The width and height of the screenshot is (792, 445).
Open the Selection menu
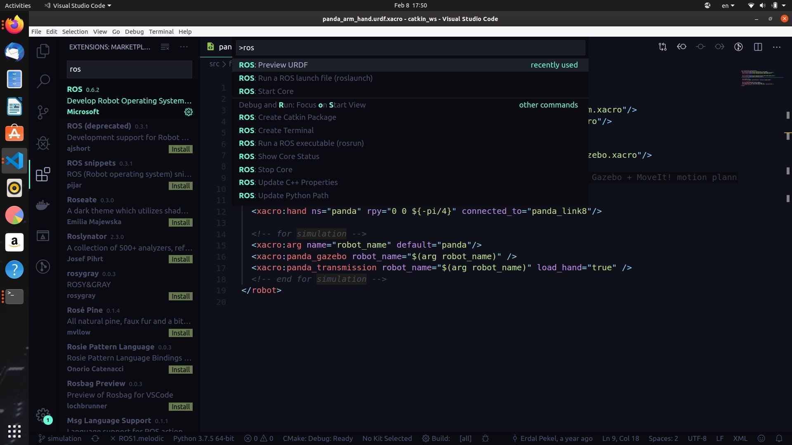tap(75, 31)
